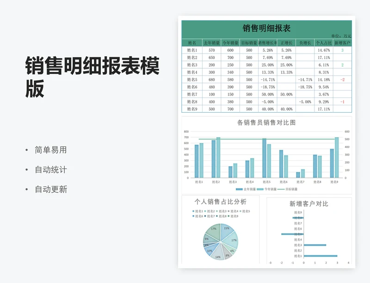The width and height of the screenshot is (370, 283).
Task: Select the cell showing 3.67%
Action: pos(323,94)
